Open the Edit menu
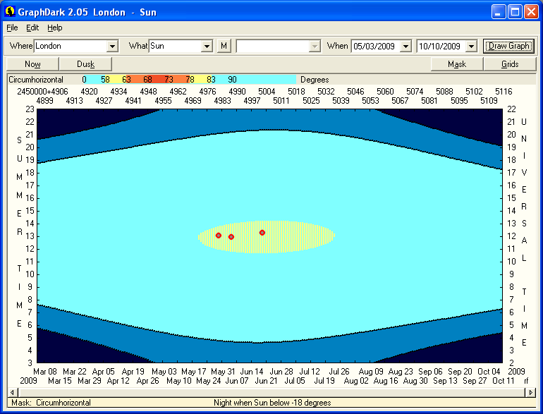Screen dimensions: 543x414 tap(32, 28)
